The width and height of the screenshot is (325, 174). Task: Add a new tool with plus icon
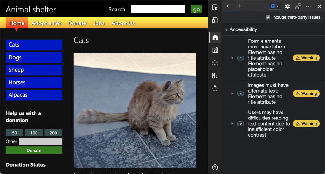pos(239,6)
